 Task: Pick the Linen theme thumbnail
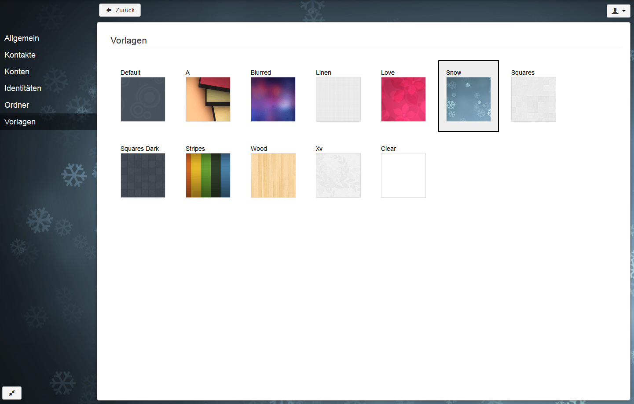click(338, 99)
